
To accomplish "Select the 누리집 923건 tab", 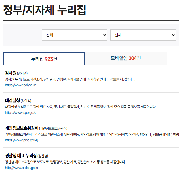I will pyautogui.click(x=44, y=59).
